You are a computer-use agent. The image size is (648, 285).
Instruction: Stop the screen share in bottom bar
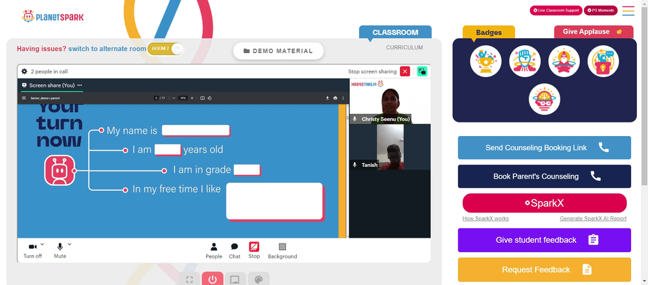tap(254, 250)
